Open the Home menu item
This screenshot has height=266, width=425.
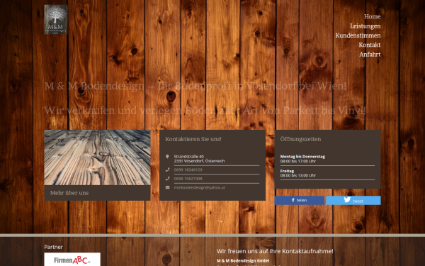pos(372,16)
